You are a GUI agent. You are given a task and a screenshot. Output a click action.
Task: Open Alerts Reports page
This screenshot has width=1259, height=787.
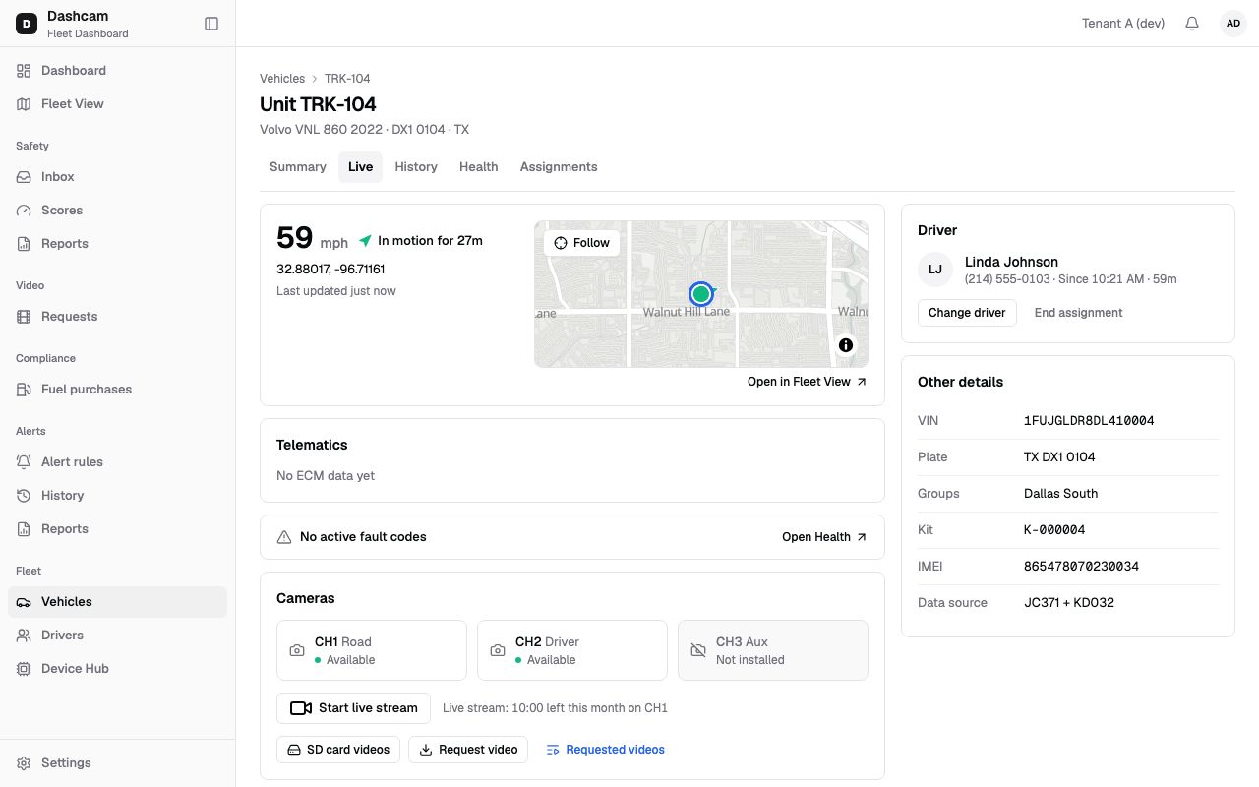(117, 529)
